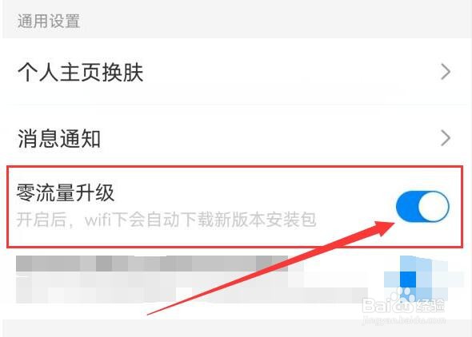Image resolution: width=472 pixels, height=337 pixels.
Task: Select the blurred gray title row
Action: pos(152,264)
